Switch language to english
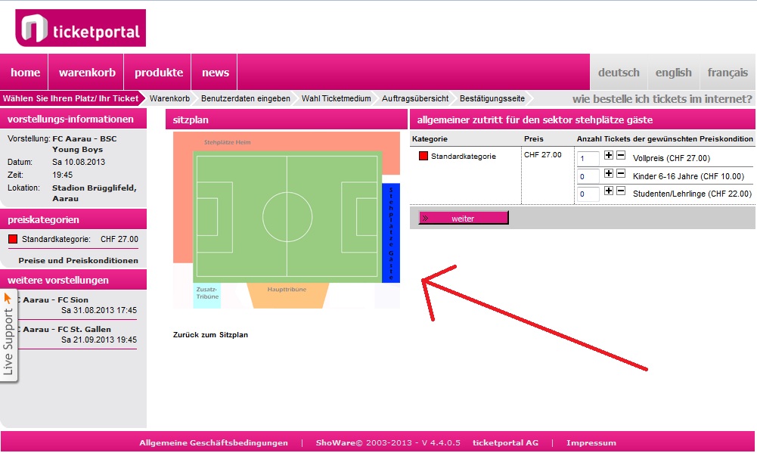The image size is (757, 453). pos(673,73)
